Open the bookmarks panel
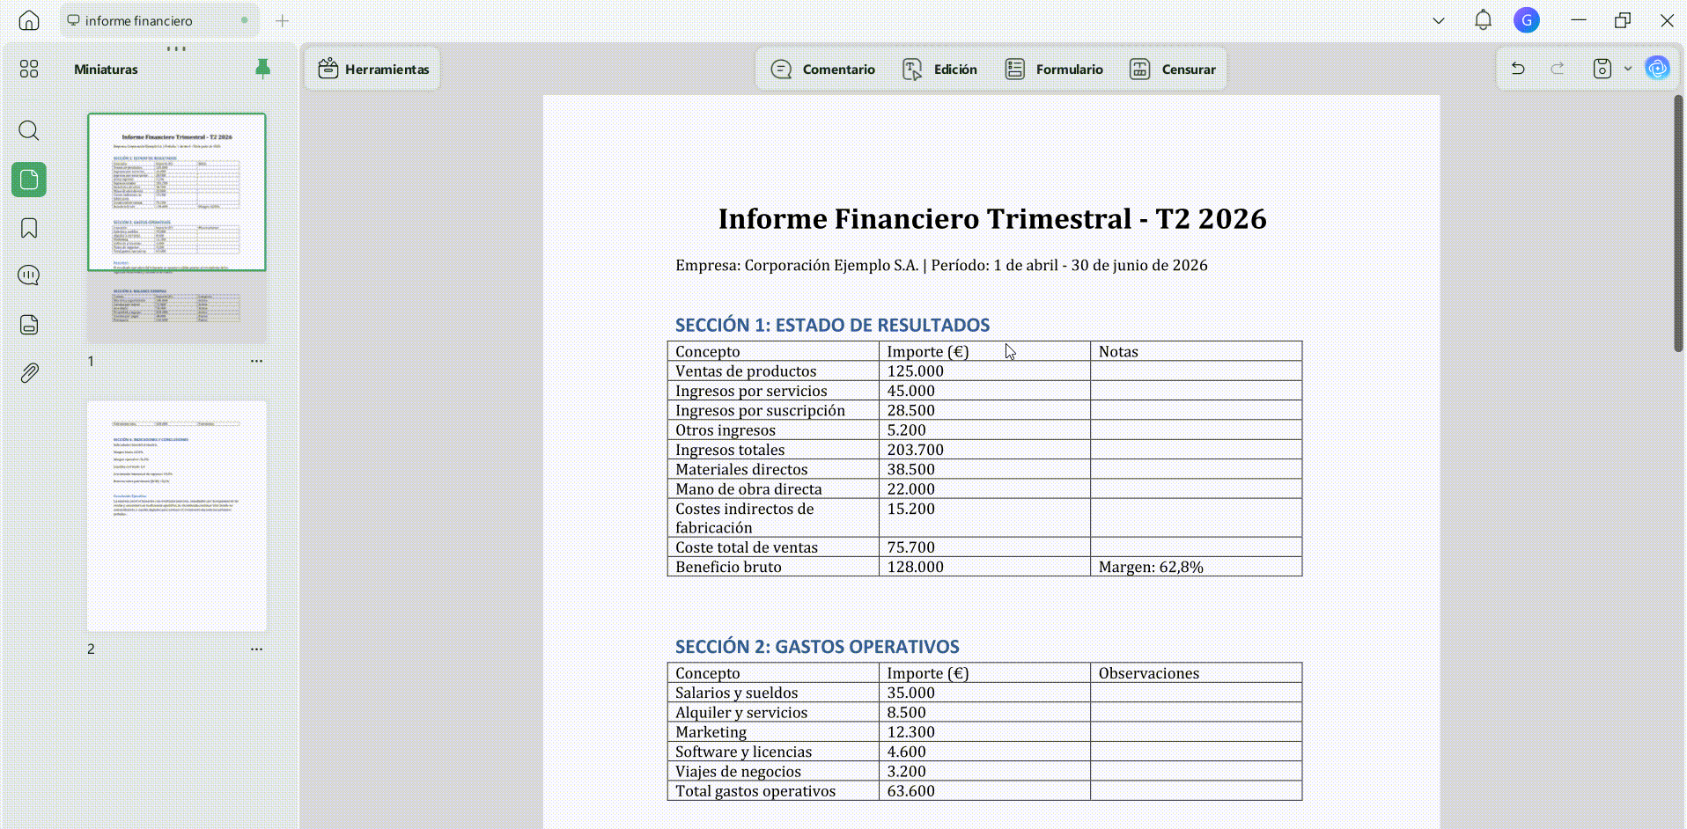 click(29, 228)
